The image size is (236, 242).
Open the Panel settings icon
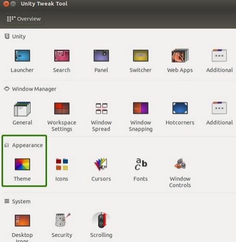[101, 55]
